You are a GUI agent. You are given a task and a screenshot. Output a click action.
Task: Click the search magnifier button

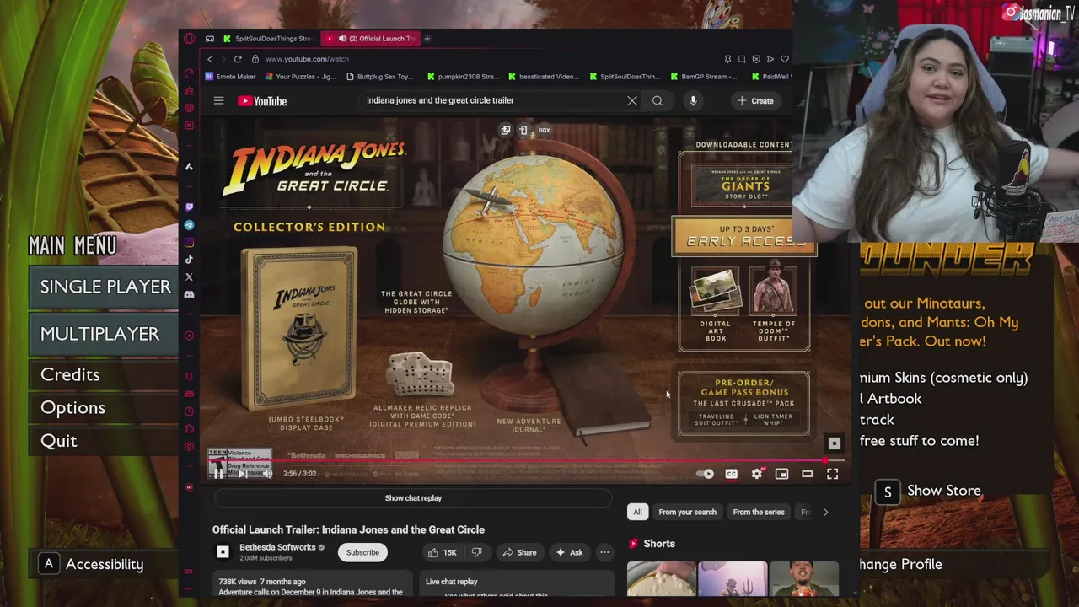pyautogui.click(x=658, y=101)
